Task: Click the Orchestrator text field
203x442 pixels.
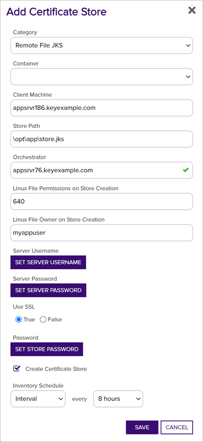Action: pos(102,170)
